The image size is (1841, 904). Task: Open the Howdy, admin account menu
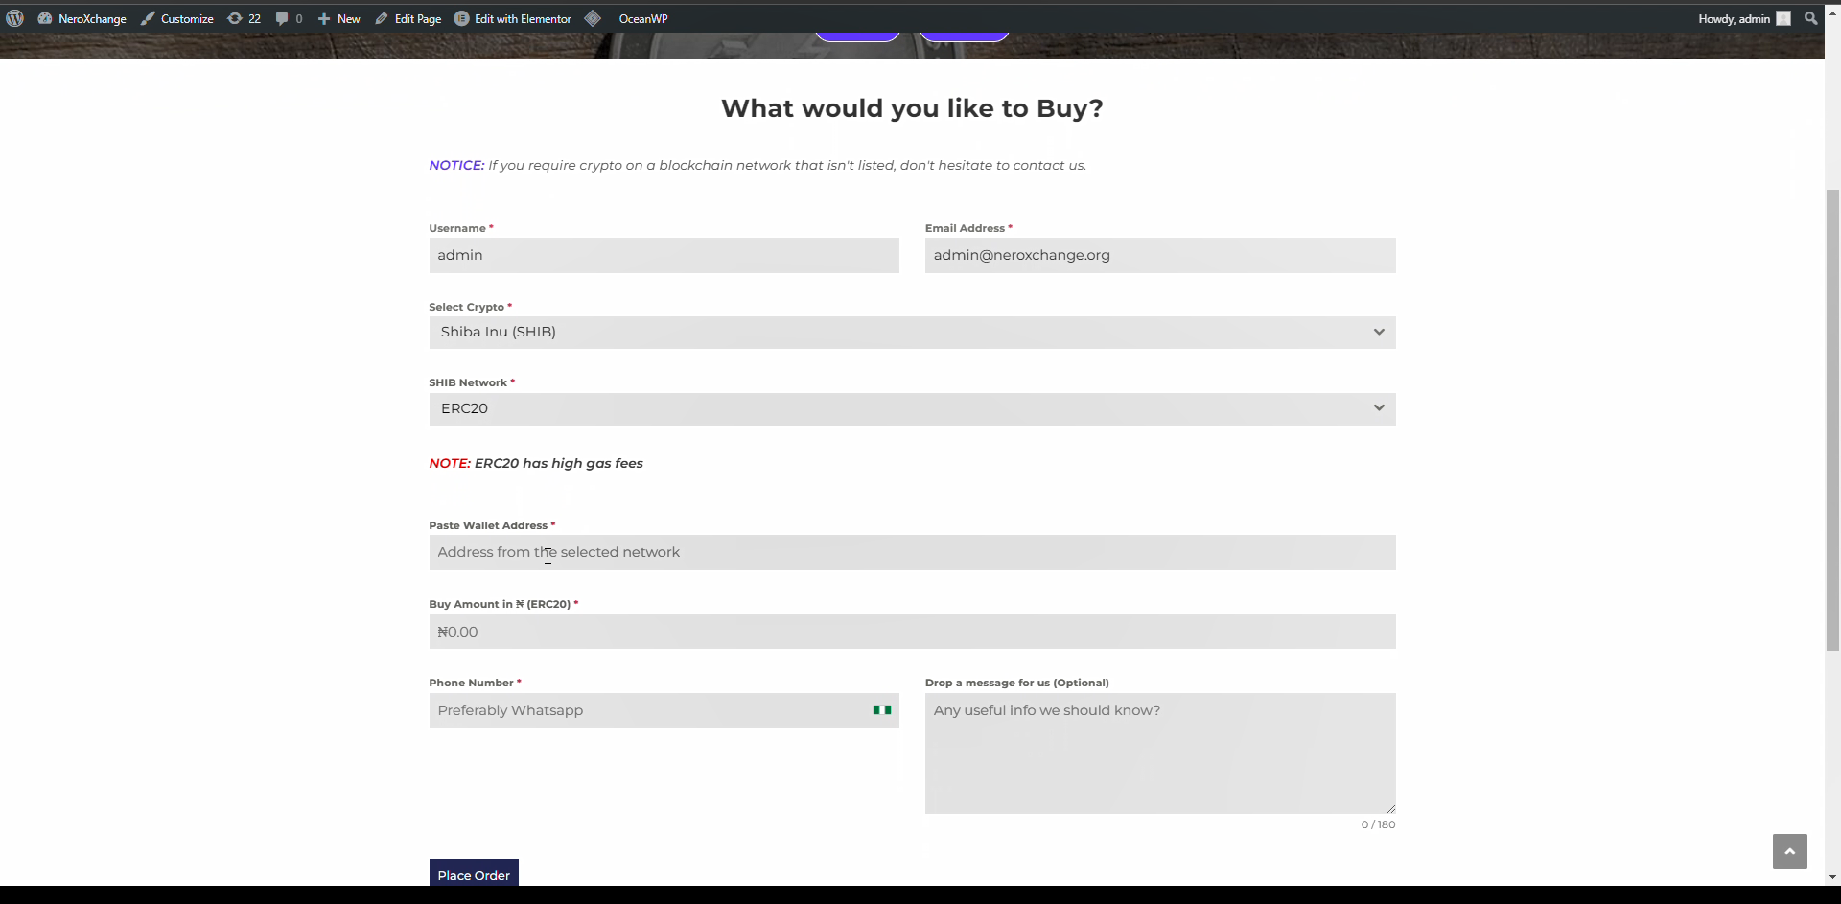1743,18
